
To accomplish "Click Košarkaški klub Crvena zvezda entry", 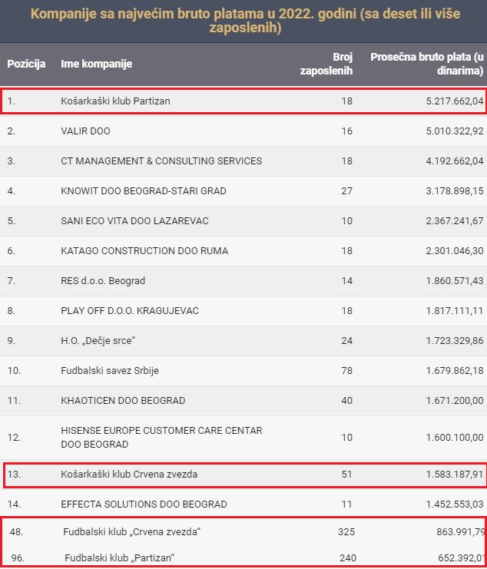I will [x=129, y=475].
